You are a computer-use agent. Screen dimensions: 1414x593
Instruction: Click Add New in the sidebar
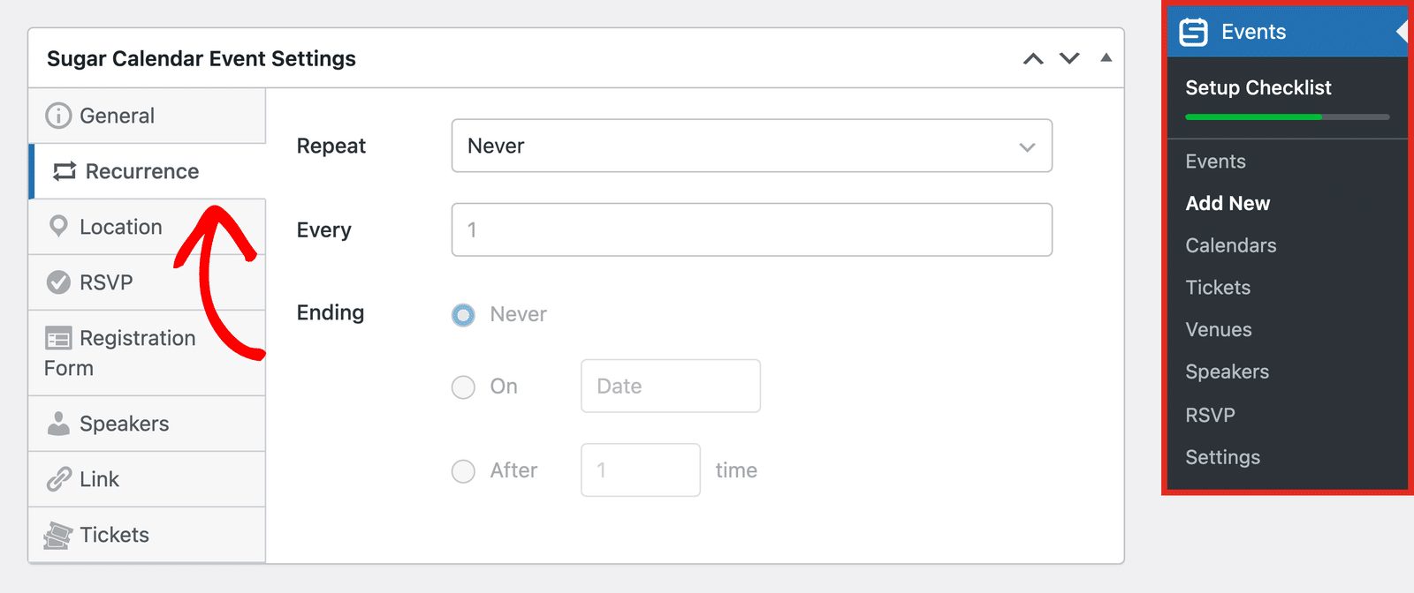1228,203
